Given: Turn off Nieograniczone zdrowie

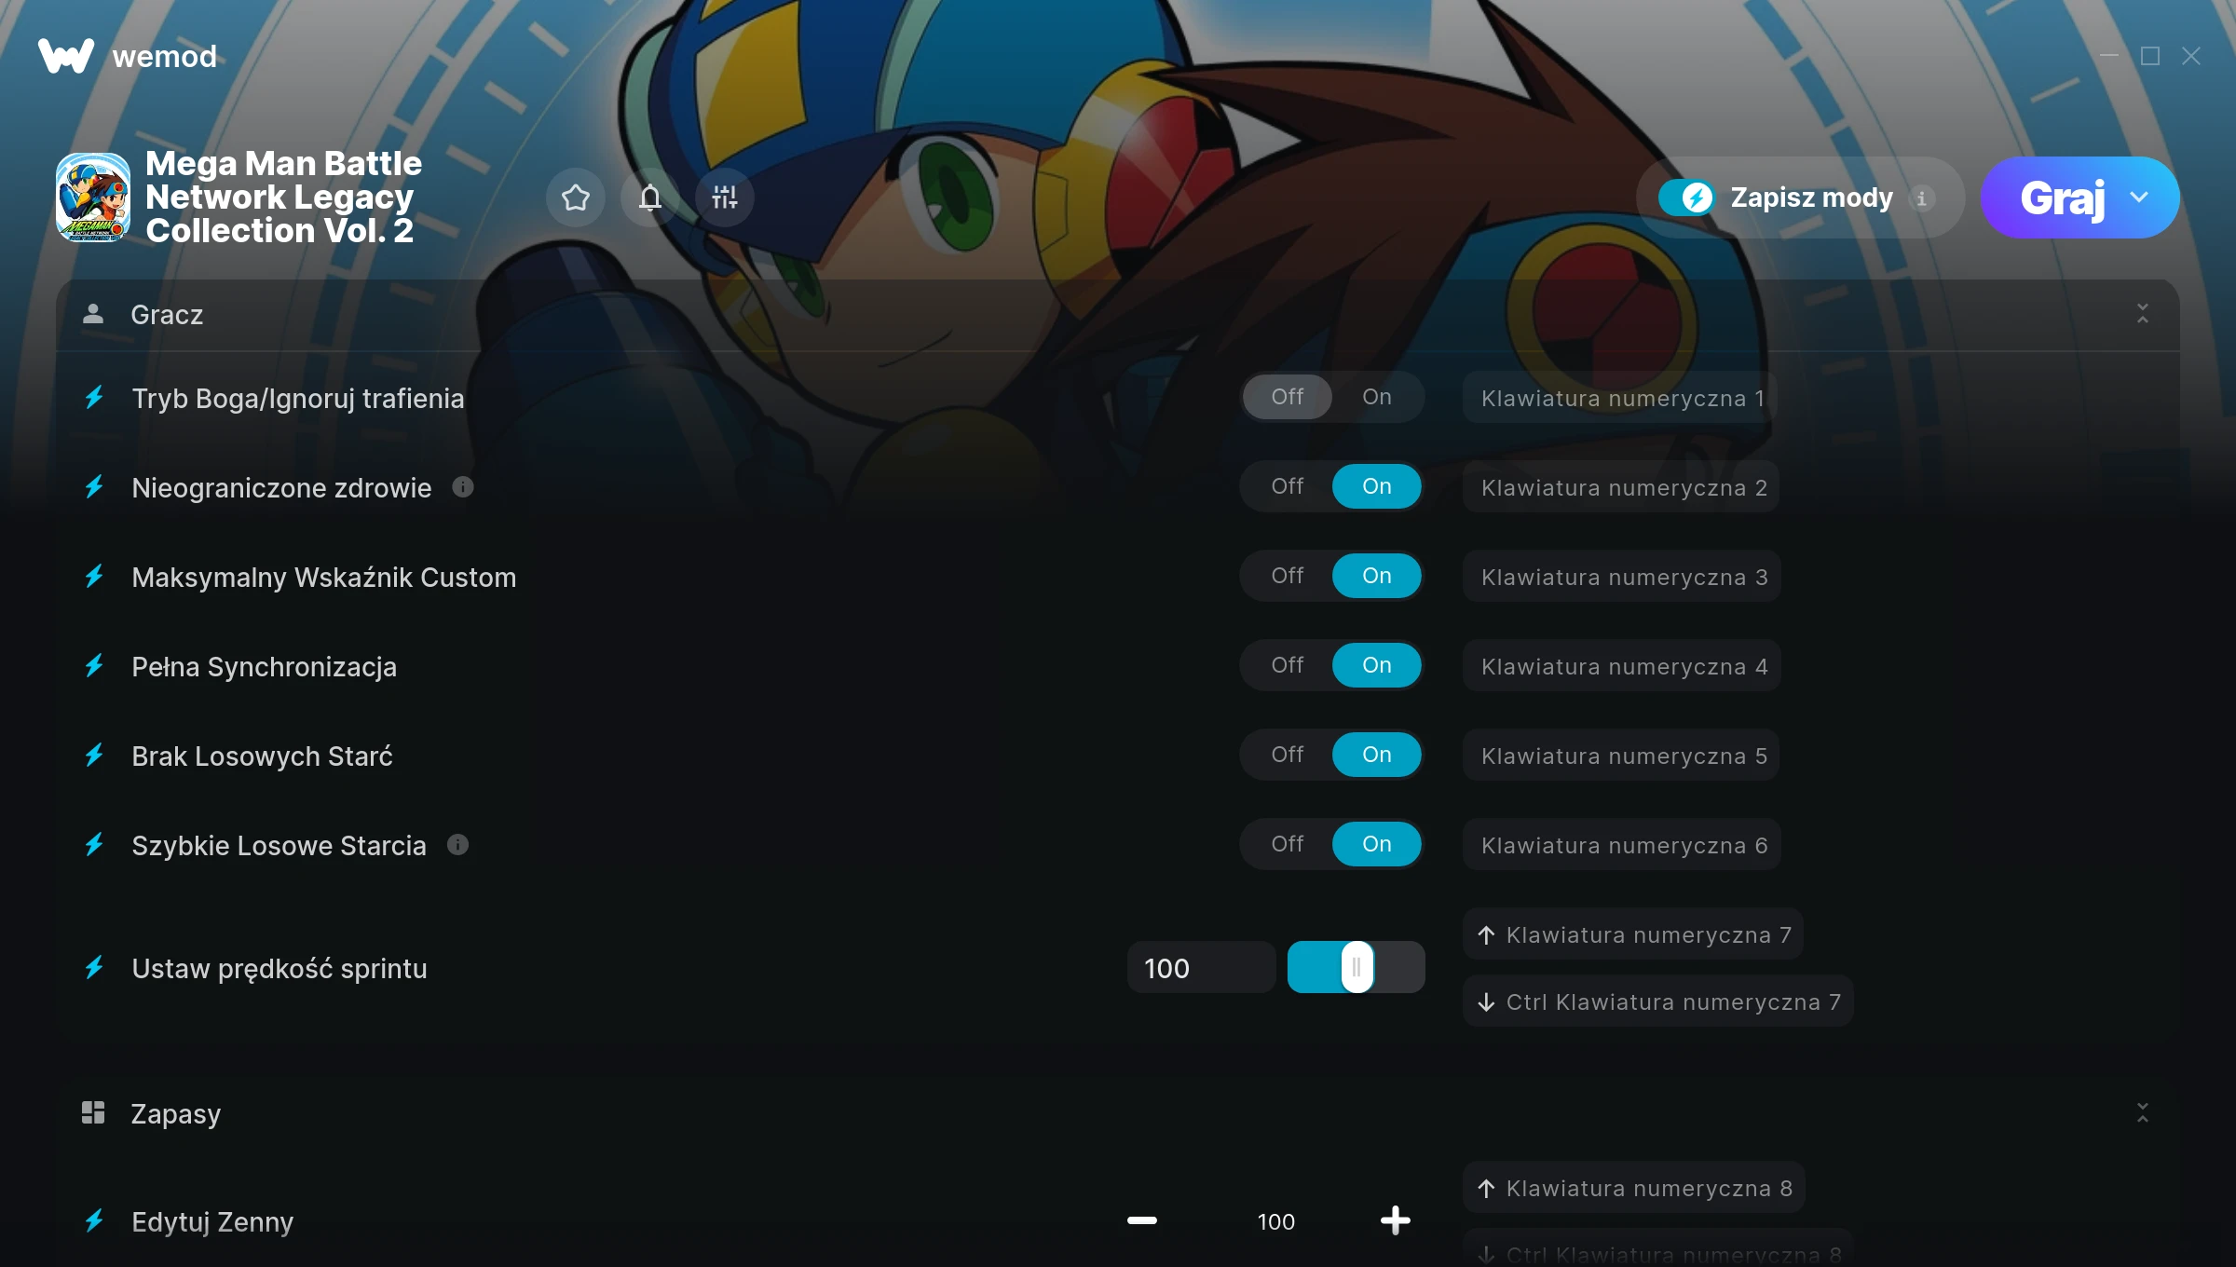Looking at the screenshot, I should pyautogui.click(x=1288, y=486).
